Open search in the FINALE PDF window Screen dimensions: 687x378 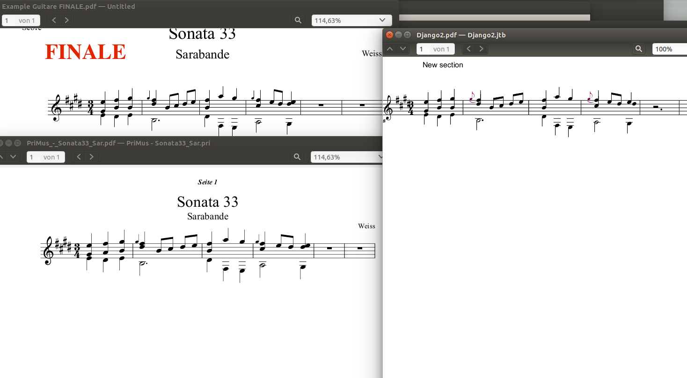tap(298, 20)
